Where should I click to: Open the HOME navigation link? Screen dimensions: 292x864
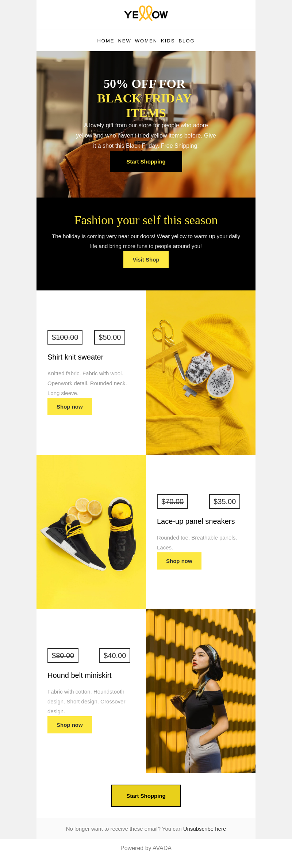(105, 41)
